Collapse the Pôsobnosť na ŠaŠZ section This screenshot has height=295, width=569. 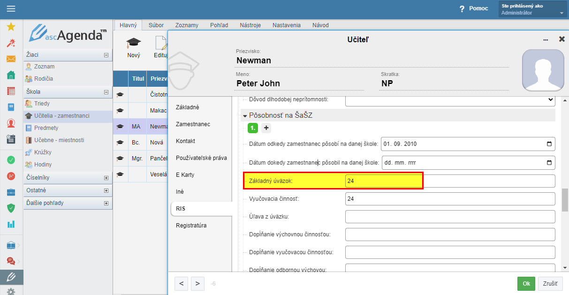coord(245,115)
